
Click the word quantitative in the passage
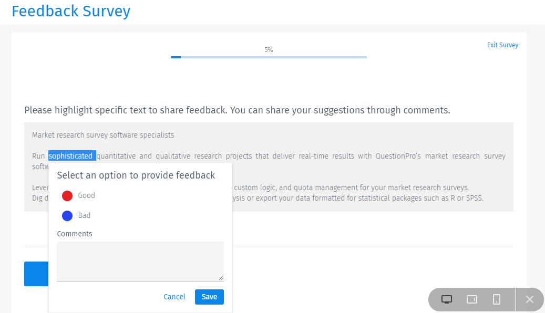click(x=116, y=156)
